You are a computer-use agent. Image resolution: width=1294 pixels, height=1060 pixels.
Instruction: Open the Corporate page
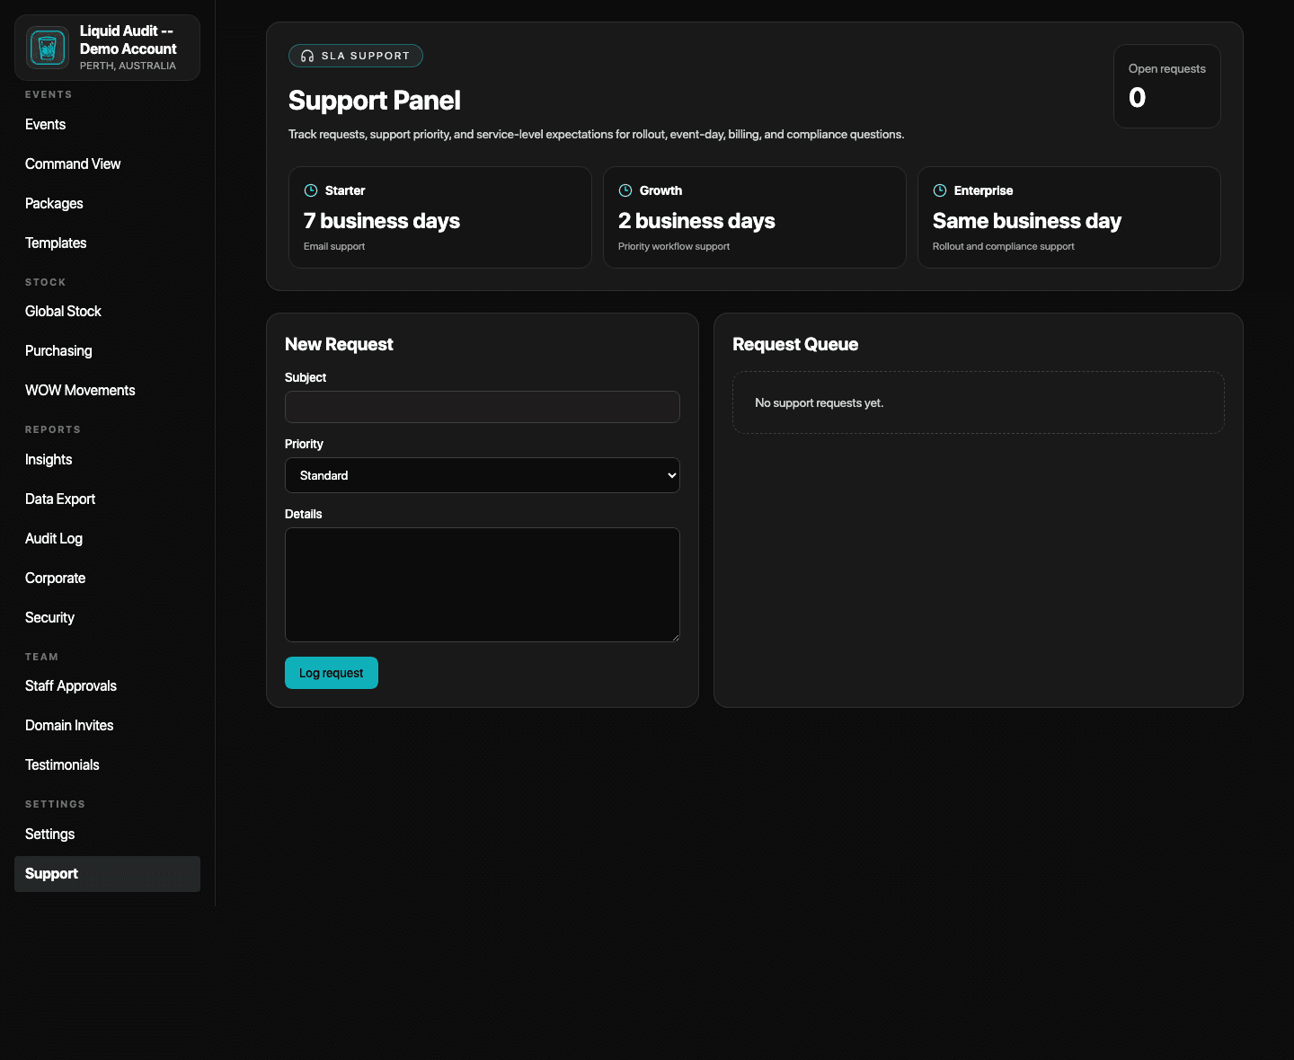(107, 579)
